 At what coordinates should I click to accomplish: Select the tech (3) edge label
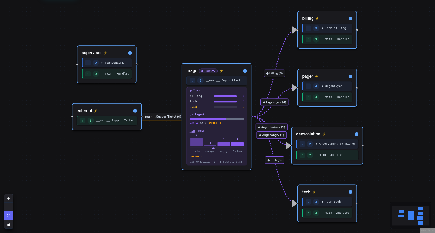click(274, 160)
